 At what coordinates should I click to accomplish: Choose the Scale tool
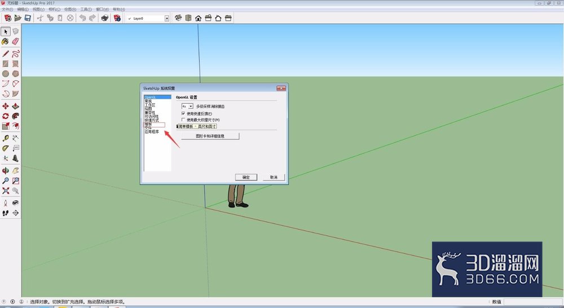[x=6, y=126]
